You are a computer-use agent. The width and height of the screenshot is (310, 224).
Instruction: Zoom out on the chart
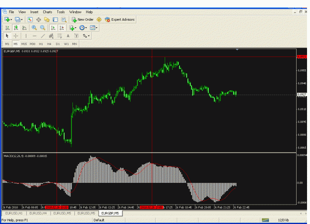(x=43, y=28)
